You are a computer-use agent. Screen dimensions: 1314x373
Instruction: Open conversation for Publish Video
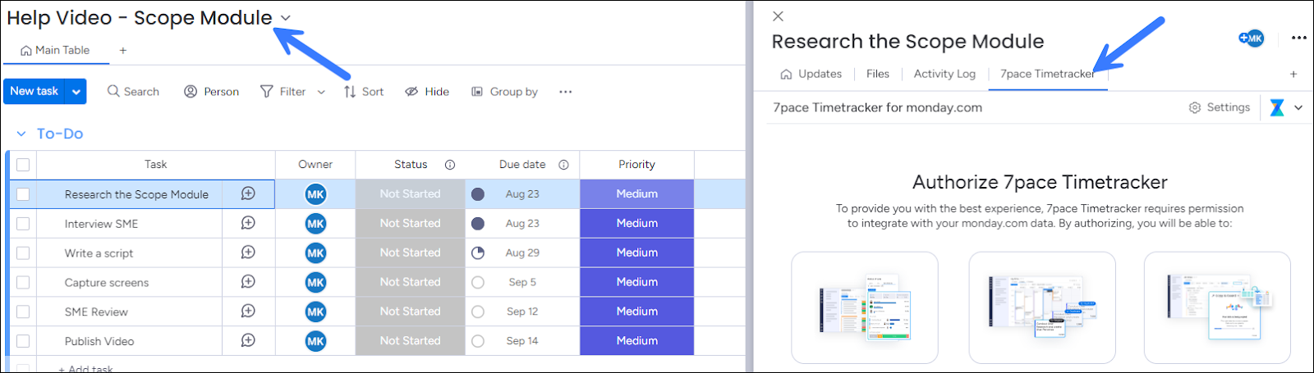(248, 341)
